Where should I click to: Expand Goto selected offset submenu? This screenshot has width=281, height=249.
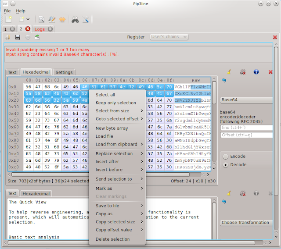(117, 119)
